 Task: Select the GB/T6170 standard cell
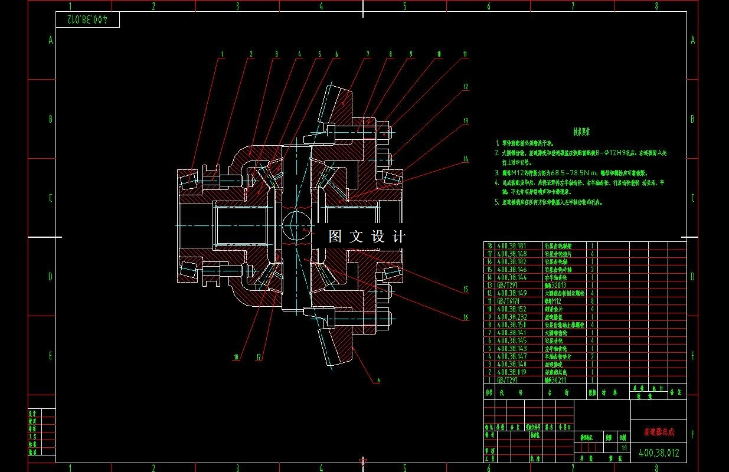(509, 301)
